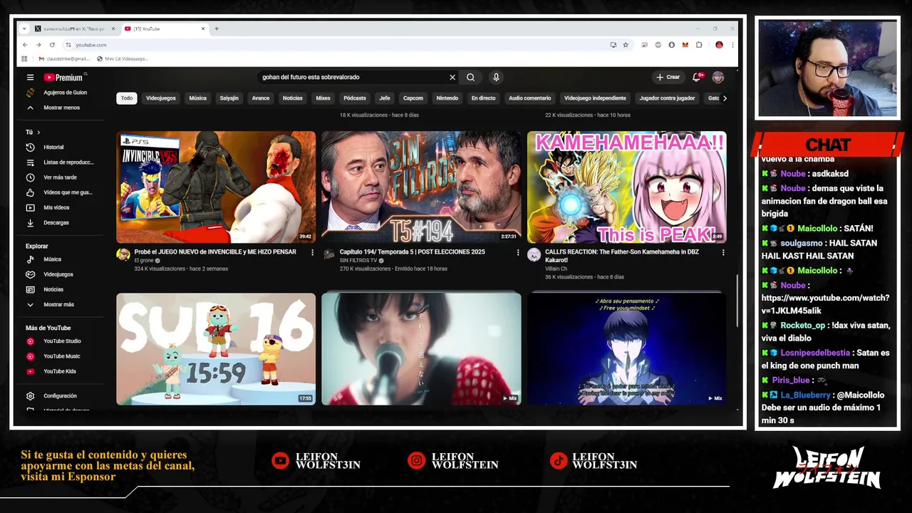Open the Crear video menu
Screen dimensions: 912x513
point(668,77)
